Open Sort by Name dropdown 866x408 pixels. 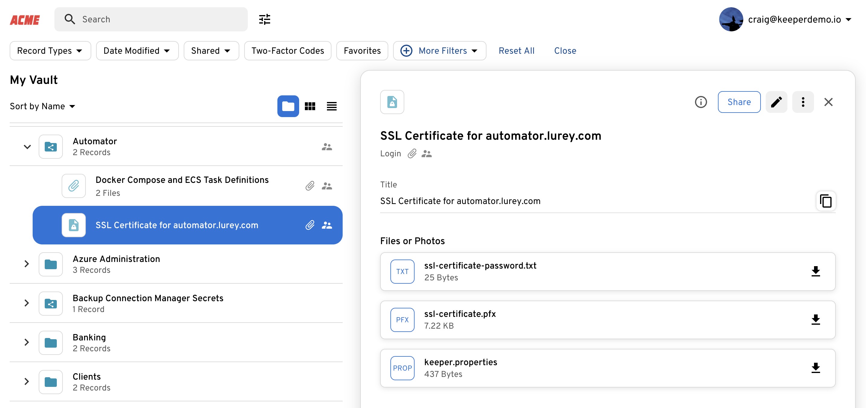click(42, 107)
